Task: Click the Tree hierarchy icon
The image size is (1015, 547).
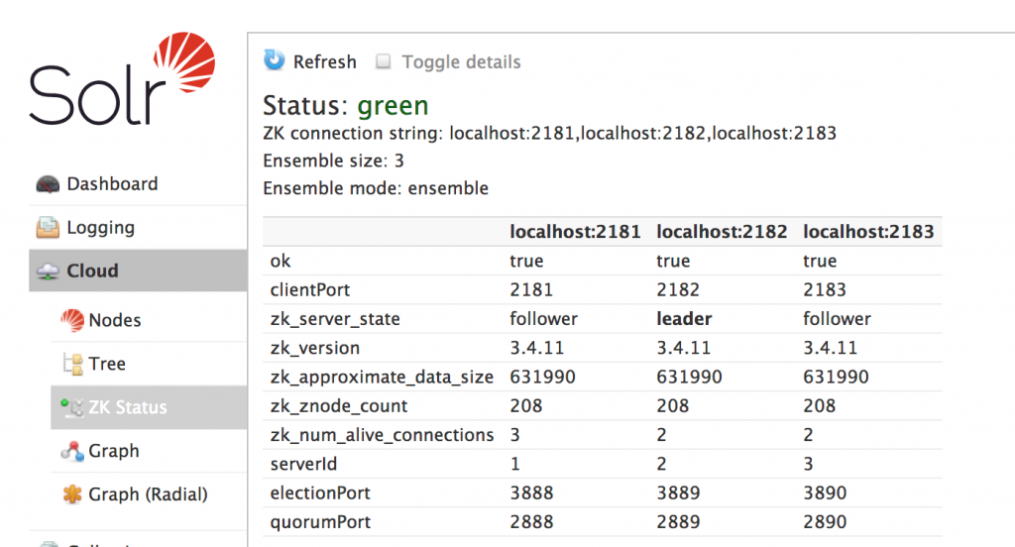Action: tap(71, 364)
